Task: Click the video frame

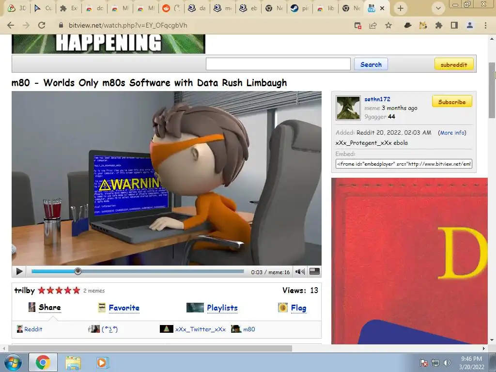Action: click(167, 178)
